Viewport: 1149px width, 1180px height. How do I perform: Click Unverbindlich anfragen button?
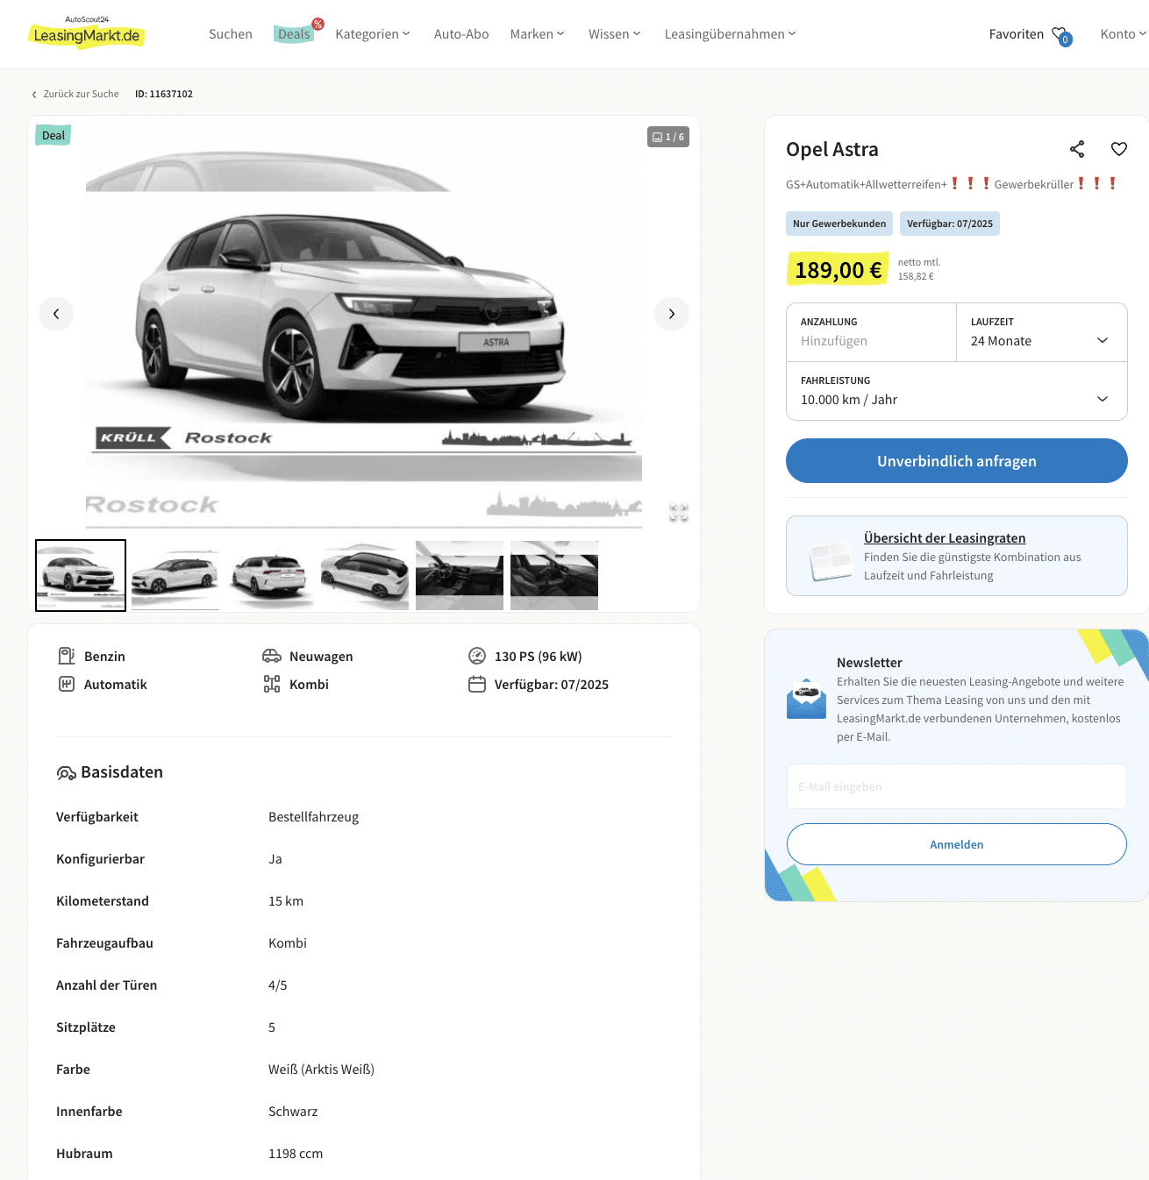click(x=956, y=461)
